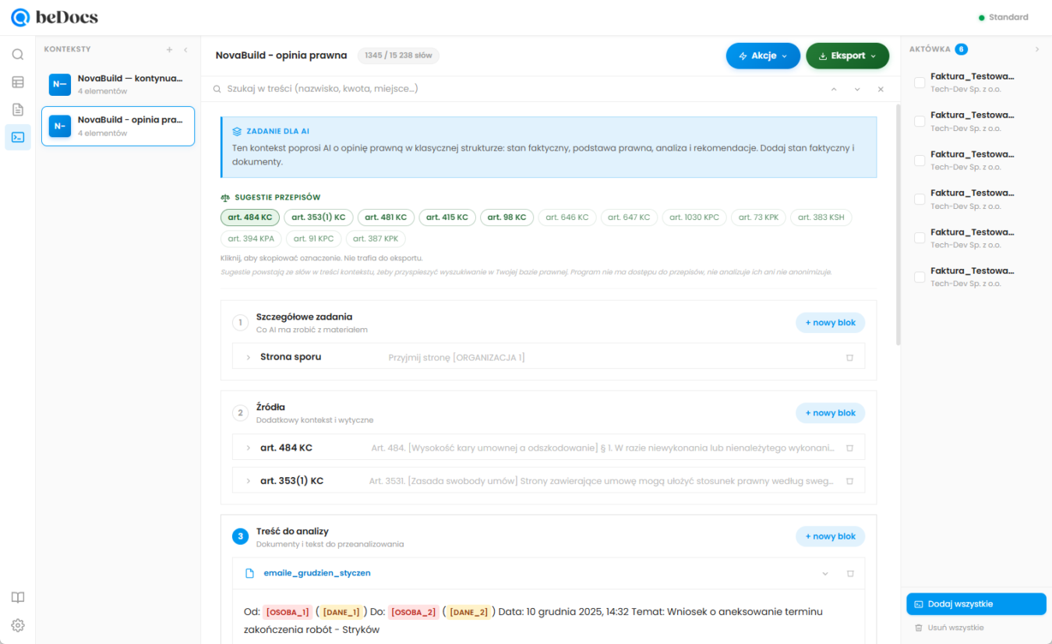Click the emaile_grudzien_styczen file icon

click(x=250, y=573)
